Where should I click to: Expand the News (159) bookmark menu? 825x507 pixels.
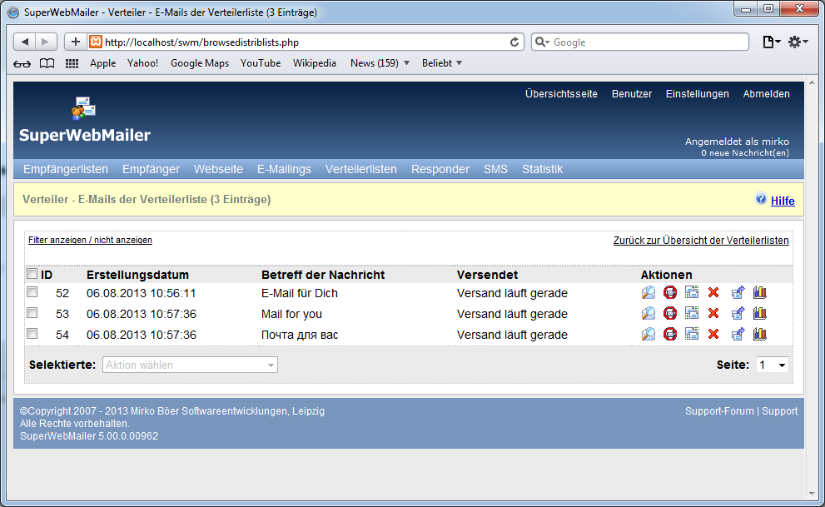(x=380, y=63)
